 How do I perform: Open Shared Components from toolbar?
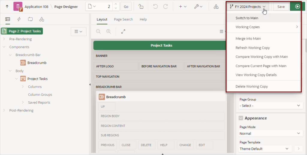tap(216, 7)
